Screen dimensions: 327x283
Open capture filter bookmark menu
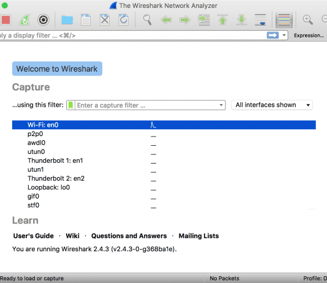pyautogui.click(x=70, y=105)
